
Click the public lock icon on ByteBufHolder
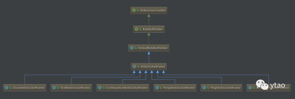click(x=141, y=29)
